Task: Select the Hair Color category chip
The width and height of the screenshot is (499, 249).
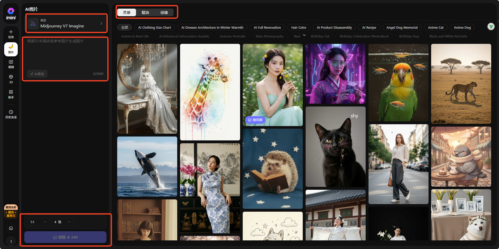Action: (x=299, y=27)
